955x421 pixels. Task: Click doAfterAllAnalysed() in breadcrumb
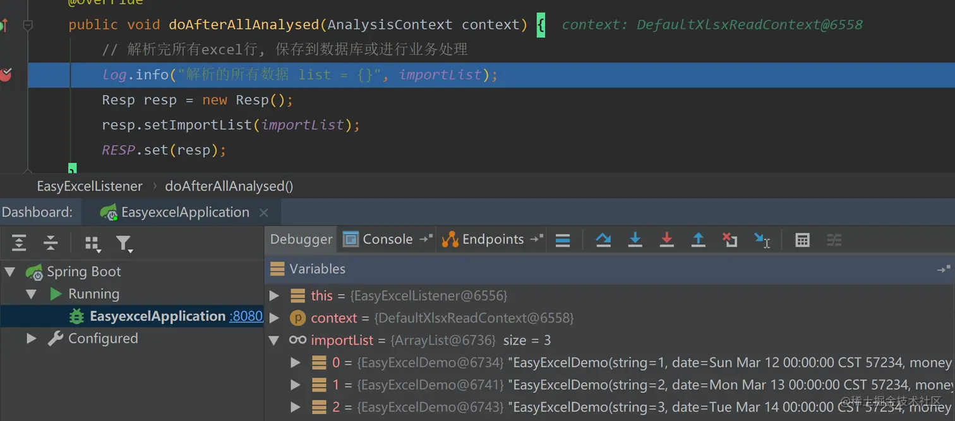tap(229, 186)
